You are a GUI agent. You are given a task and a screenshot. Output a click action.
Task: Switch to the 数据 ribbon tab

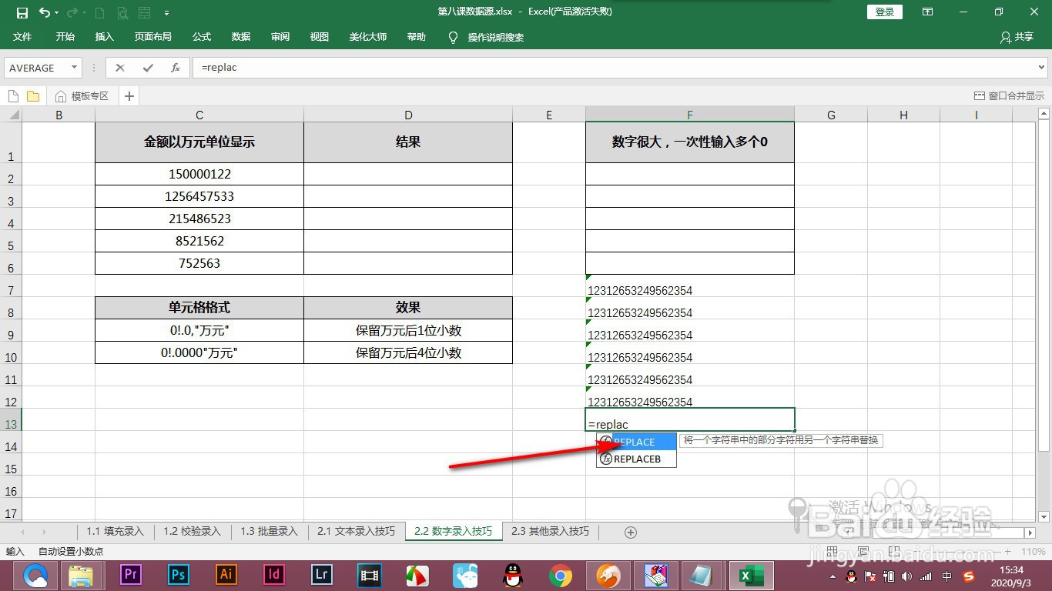click(240, 36)
